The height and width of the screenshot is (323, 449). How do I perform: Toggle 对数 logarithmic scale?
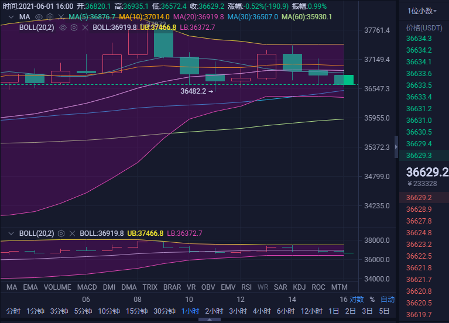click(x=357, y=300)
